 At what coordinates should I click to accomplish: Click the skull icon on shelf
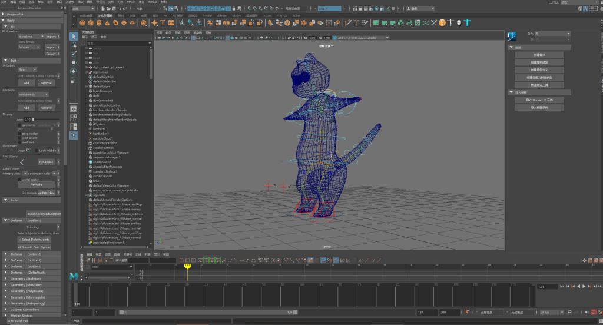pos(458,22)
